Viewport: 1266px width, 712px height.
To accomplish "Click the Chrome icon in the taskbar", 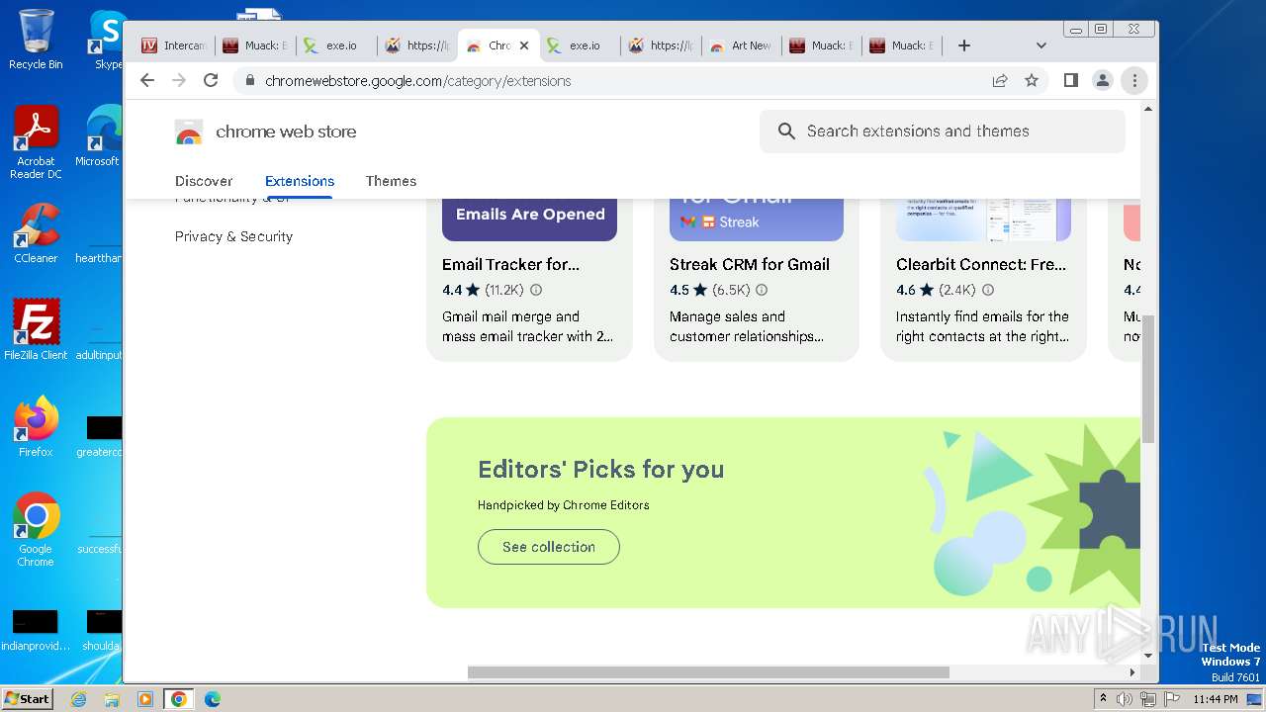I will pyautogui.click(x=178, y=699).
